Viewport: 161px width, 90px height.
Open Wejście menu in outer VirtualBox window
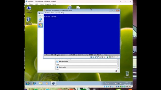(42, 4)
